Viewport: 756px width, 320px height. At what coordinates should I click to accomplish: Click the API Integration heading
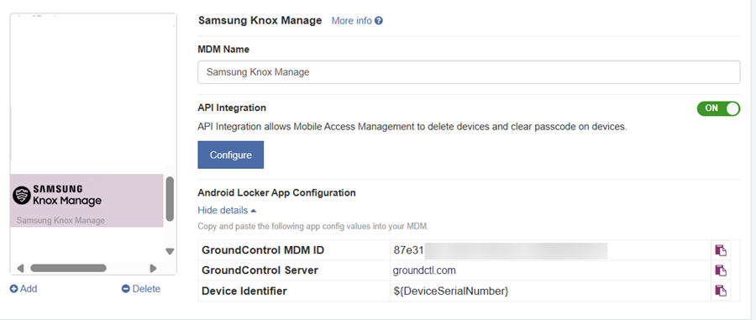click(232, 108)
